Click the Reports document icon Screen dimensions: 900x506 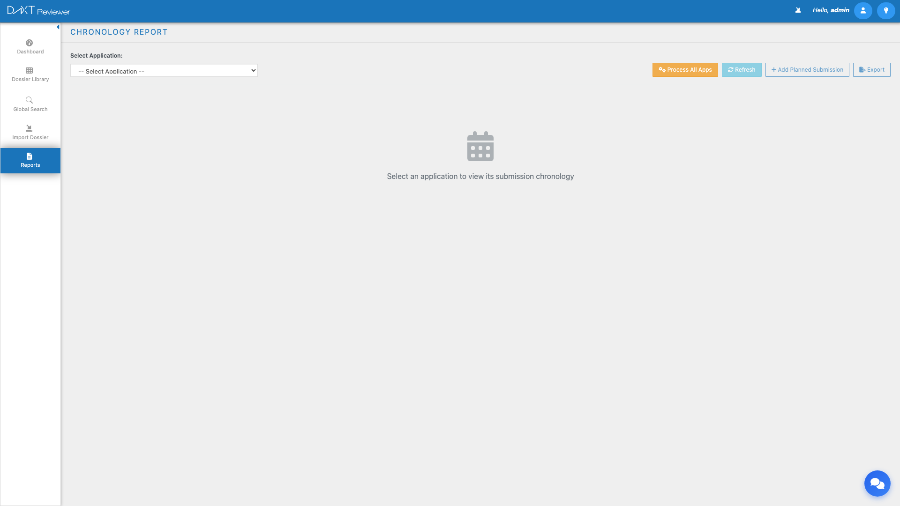[x=29, y=156]
